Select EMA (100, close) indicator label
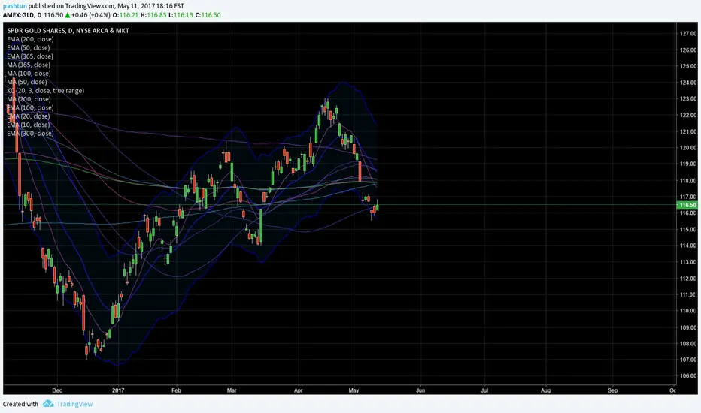 tap(30, 107)
